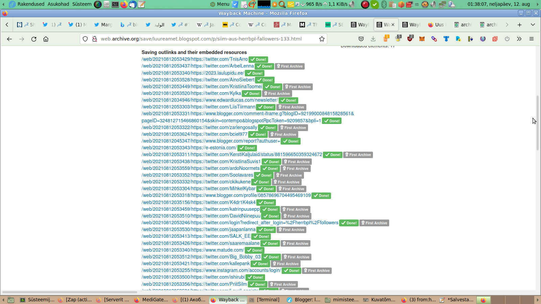Click the 'Saving outlinks and their embedded resources' heading
541x304 pixels.
point(194,52)
